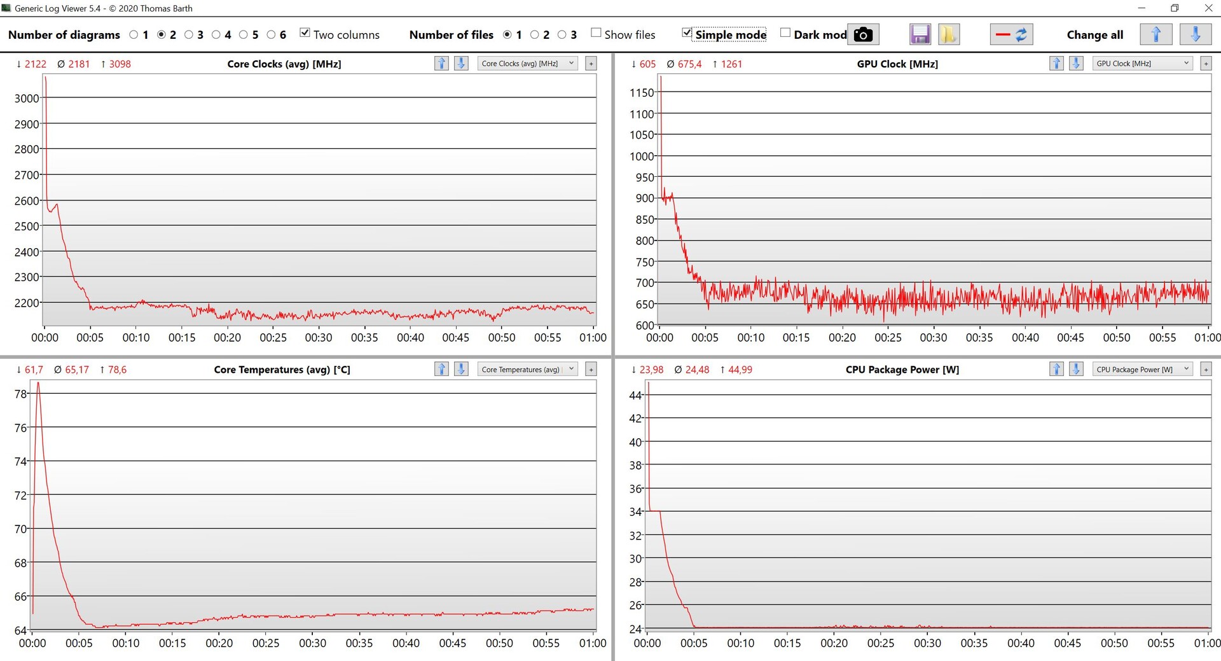Click plus button in Core Temperatures diagram
Image resolution: width=1221 pixels, height=661 pixels.
click(x=591, y=370)
